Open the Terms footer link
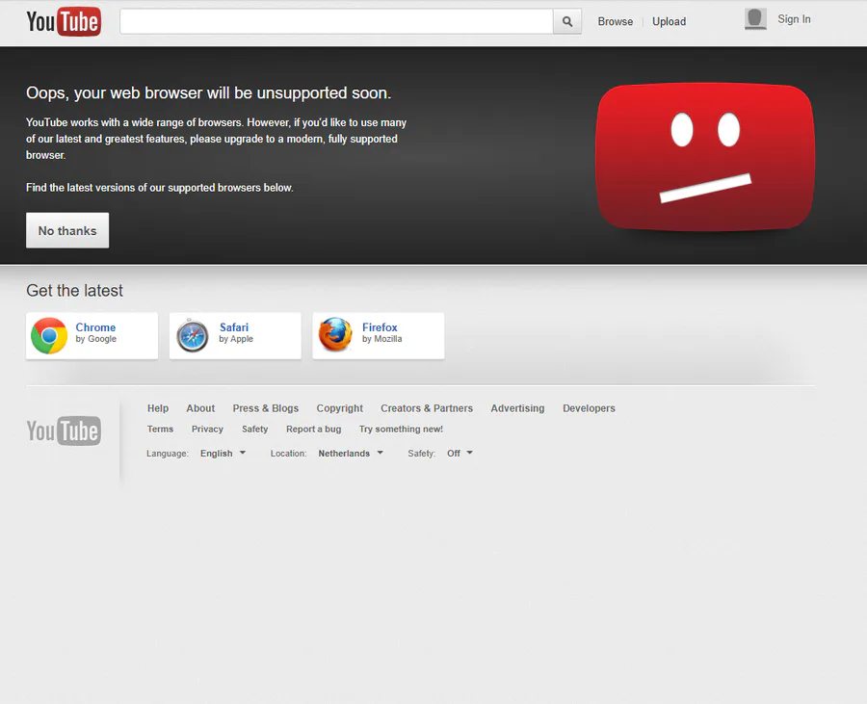This screenshot has height=704, width=867. pyautogui.click(x=160, y=429)
